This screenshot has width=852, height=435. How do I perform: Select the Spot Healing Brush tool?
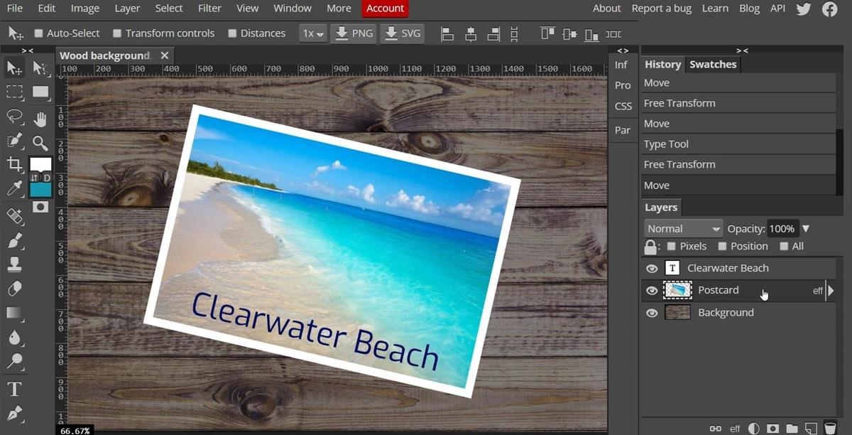14,216
